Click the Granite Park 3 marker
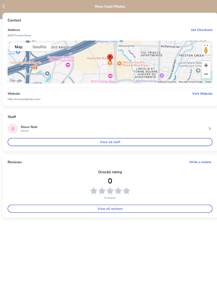The image size is (217, 290). (x=47, y=74)
